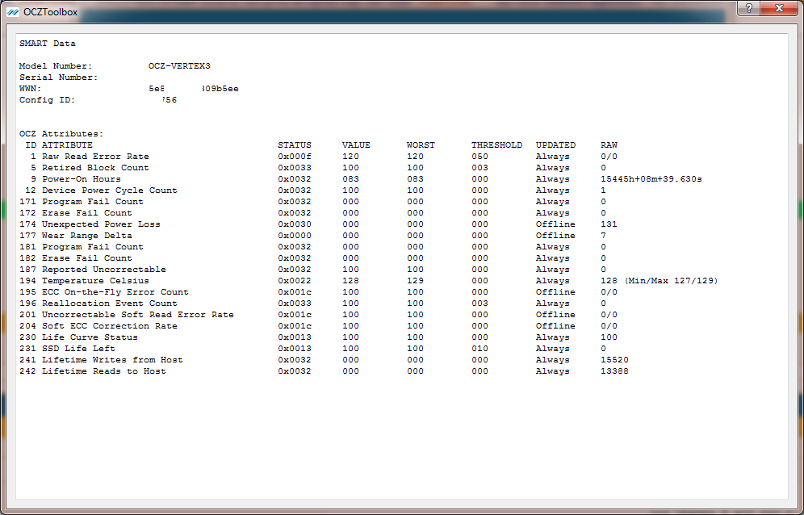
Task: Click the THRESHOLD column header
Action: [x=496, y=145]
